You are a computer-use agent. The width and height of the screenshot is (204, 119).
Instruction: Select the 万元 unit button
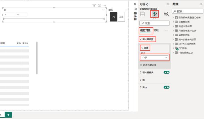click(x=121, y=16)
